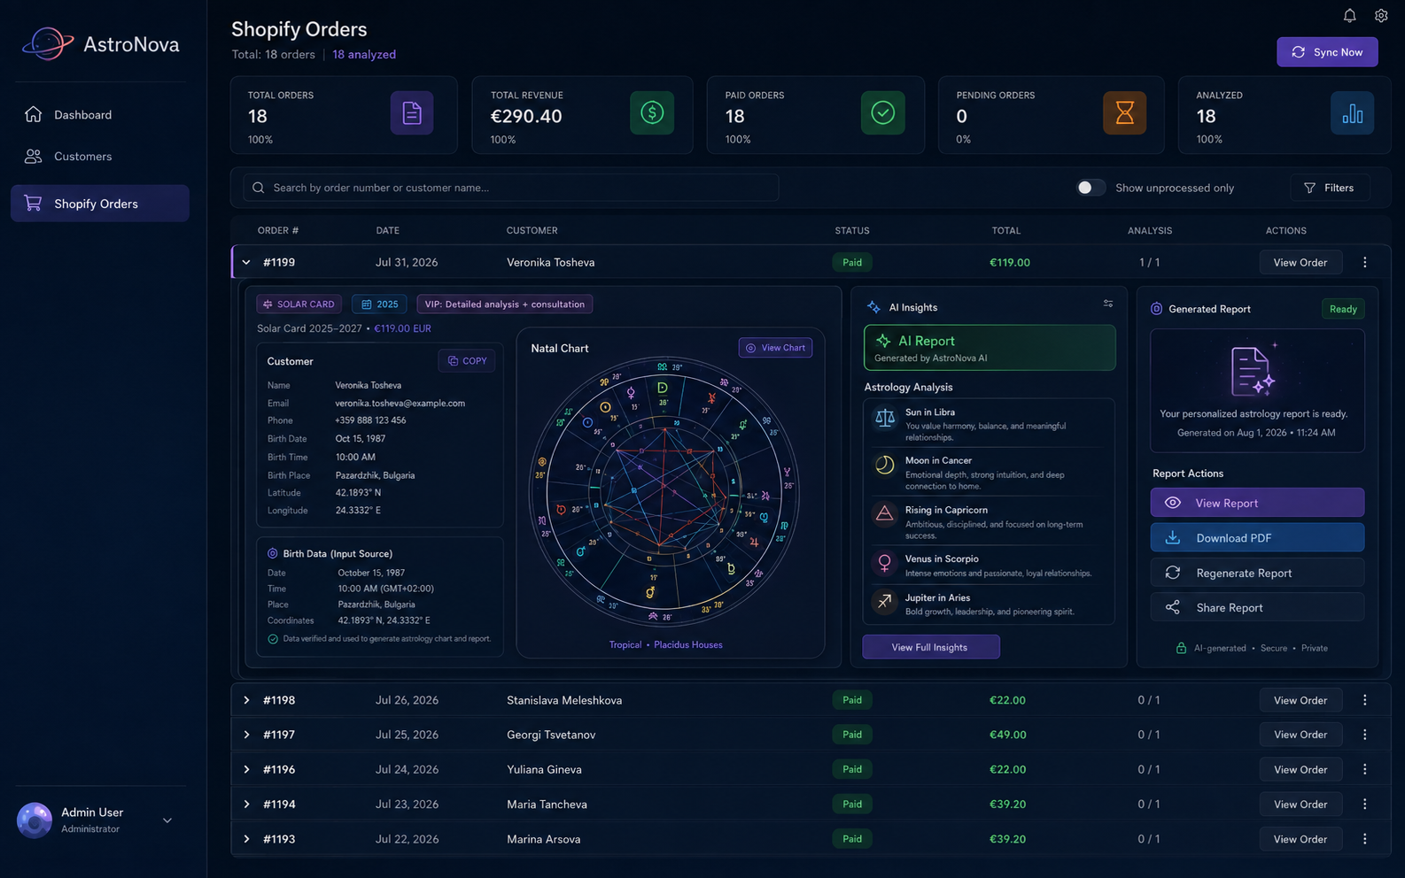Click the AstroNova planet logo

(48, 43)
